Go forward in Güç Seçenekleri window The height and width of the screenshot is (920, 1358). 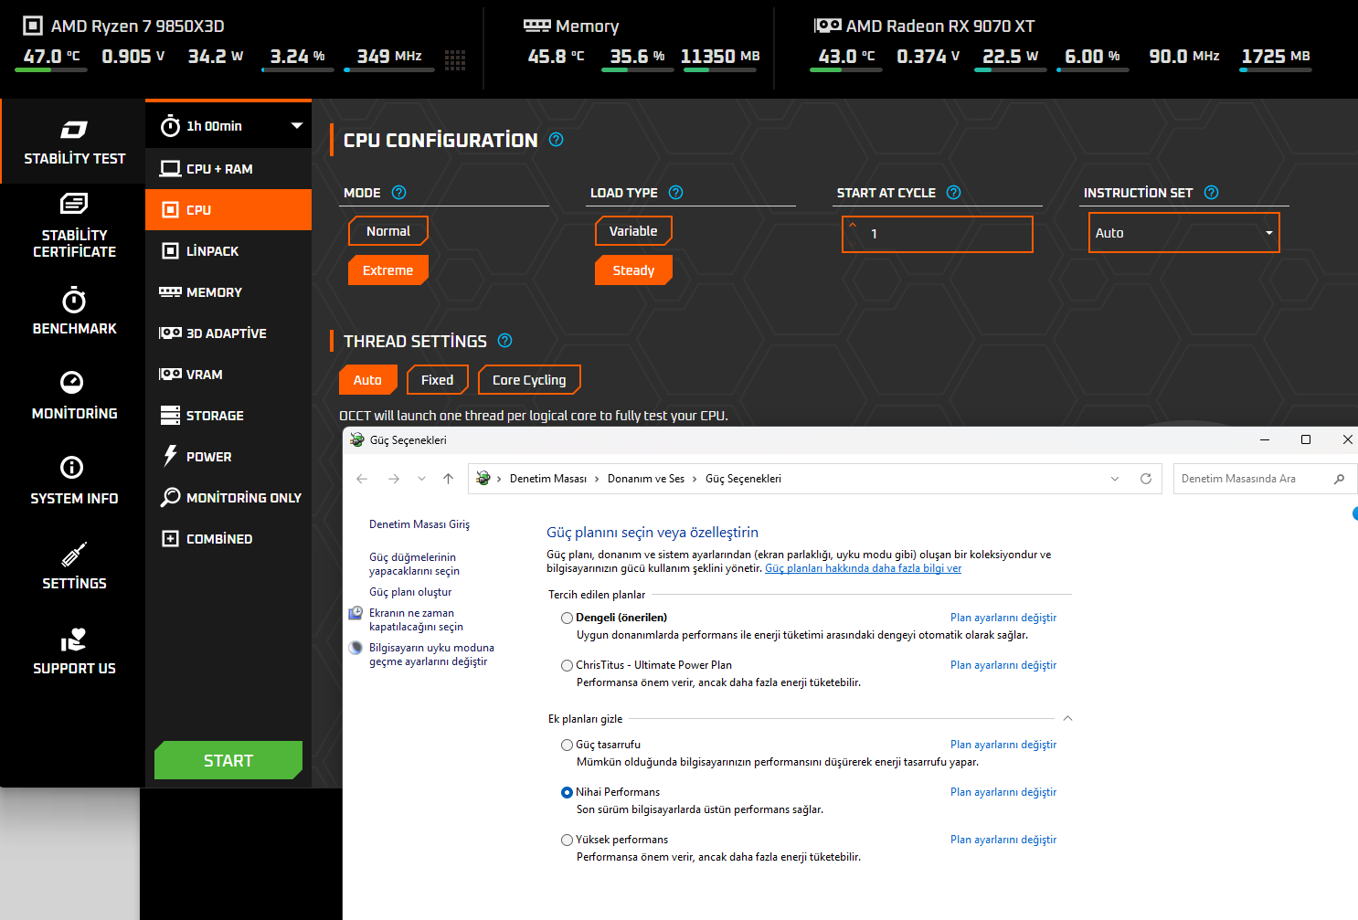coord(393,479)
